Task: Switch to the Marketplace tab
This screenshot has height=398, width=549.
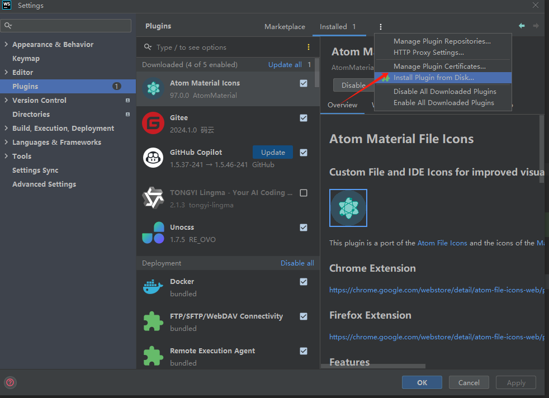Action: (285, 27)
